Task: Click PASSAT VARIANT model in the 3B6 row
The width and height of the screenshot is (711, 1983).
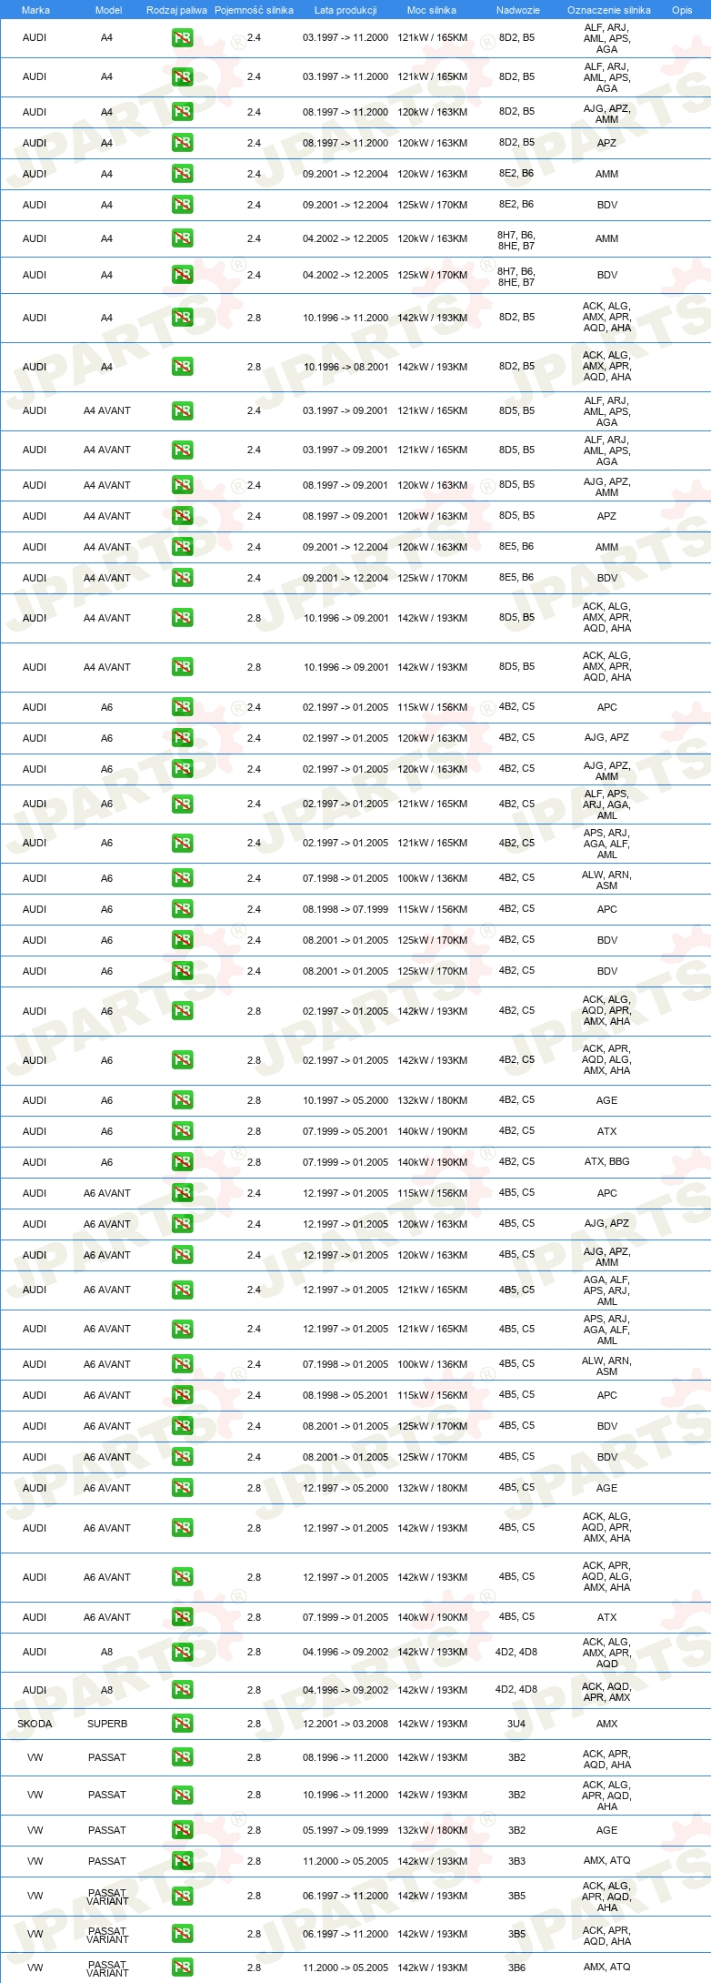Action: pos(107,1968)
